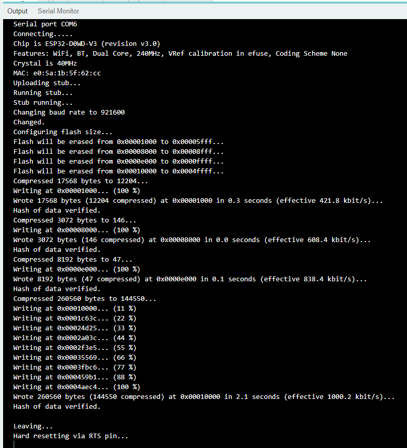This screenshot has width=407, height=448.
Task: Click the 'Uploading stub...' line
Action: click(47, 83)
